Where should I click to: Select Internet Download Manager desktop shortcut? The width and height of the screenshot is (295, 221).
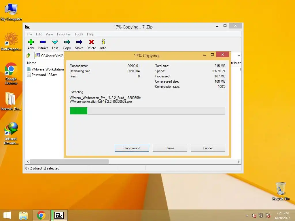point(11,134)
